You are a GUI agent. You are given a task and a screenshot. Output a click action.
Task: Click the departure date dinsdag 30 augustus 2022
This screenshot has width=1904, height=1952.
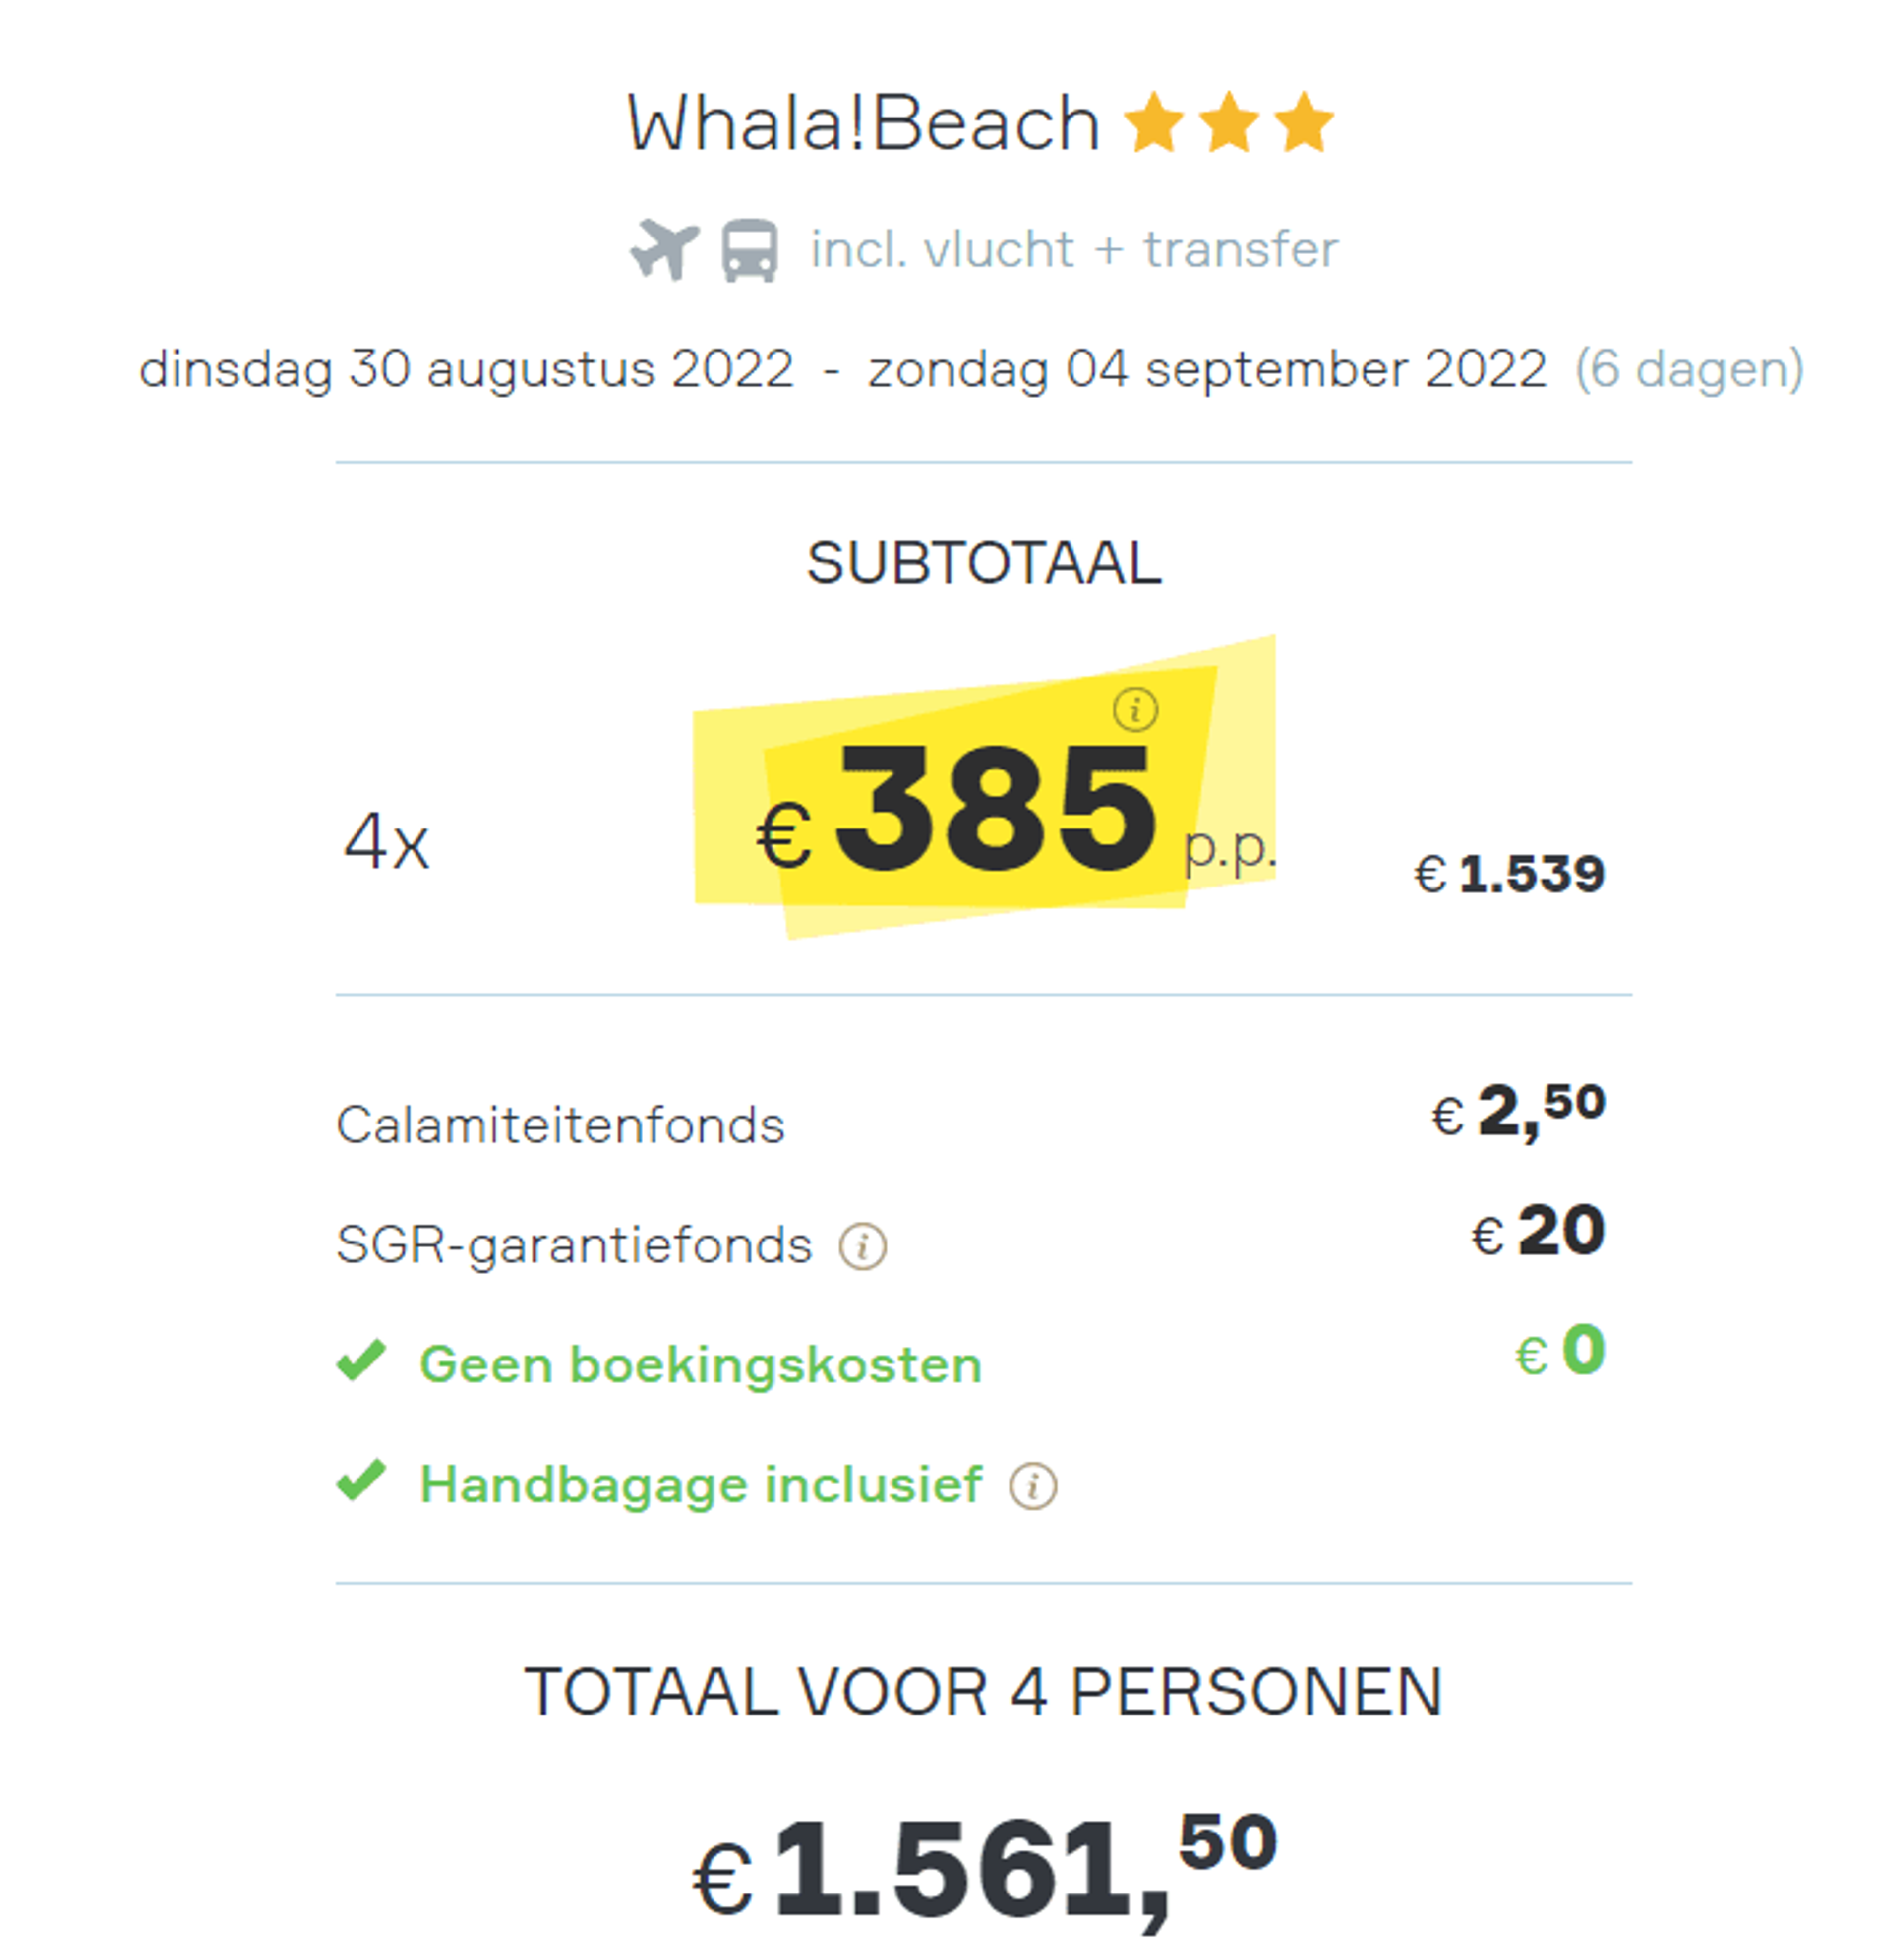[x=466, y=369]
